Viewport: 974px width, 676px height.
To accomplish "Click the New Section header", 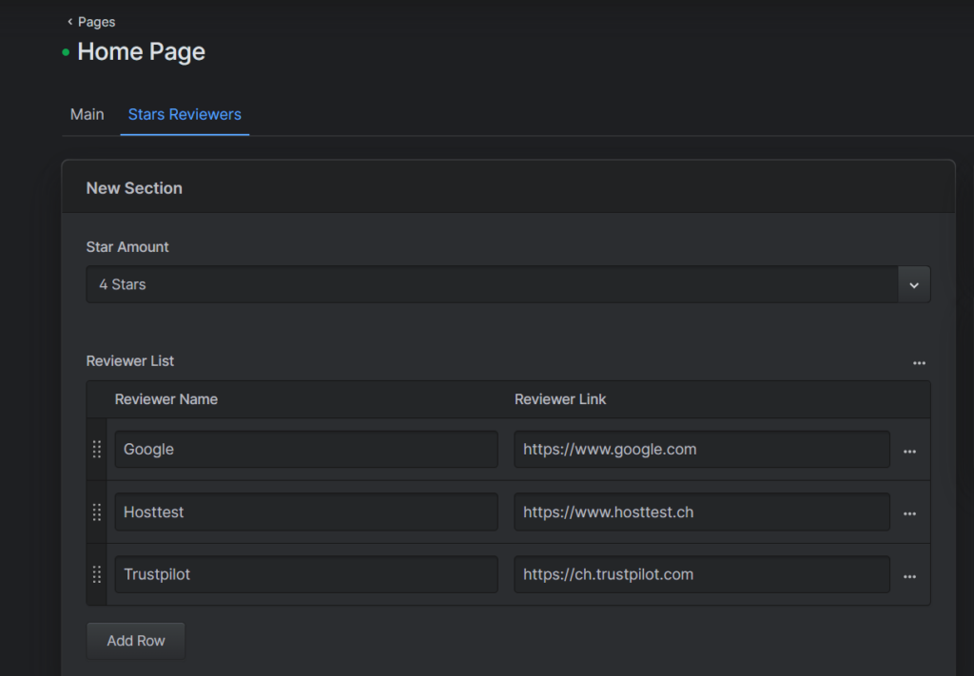I will click(134, 188).
